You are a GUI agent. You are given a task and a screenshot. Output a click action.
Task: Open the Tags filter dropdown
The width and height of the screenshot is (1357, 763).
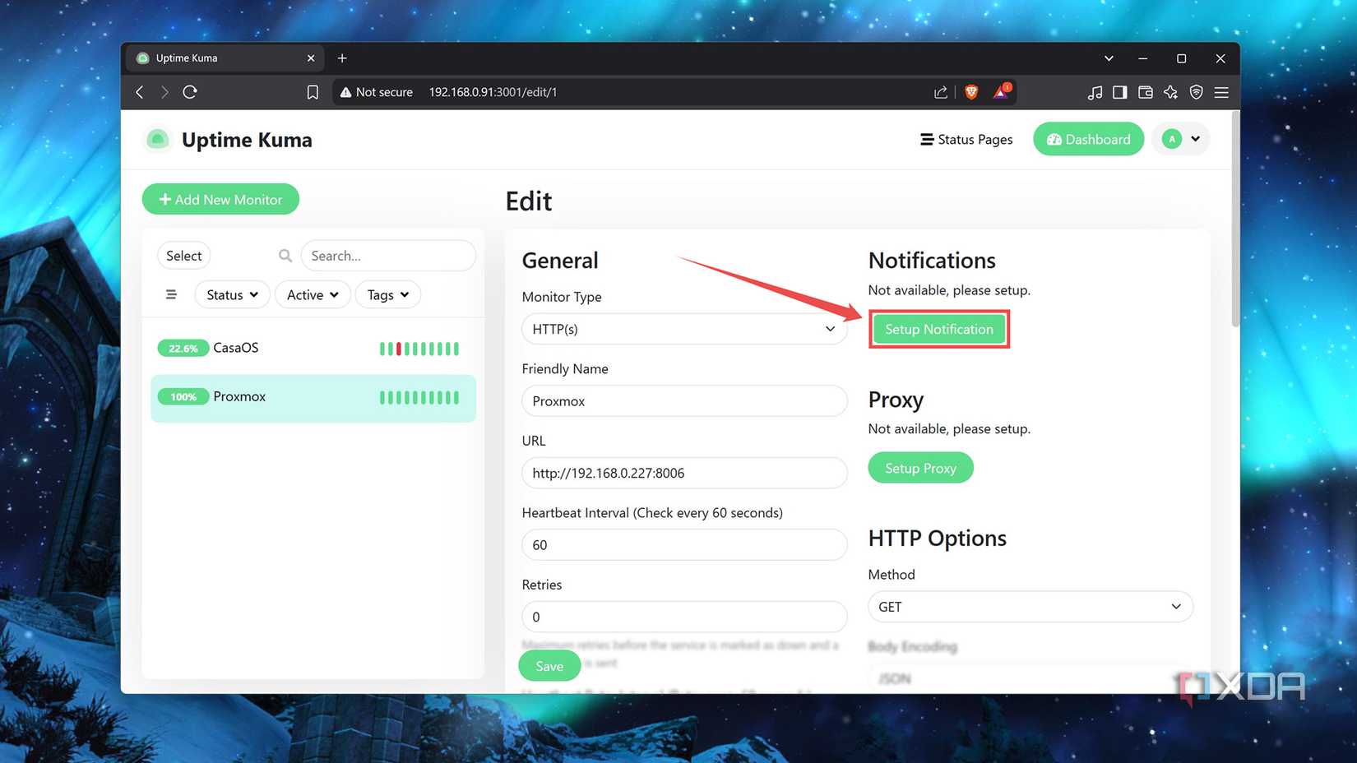click(387, 294)
